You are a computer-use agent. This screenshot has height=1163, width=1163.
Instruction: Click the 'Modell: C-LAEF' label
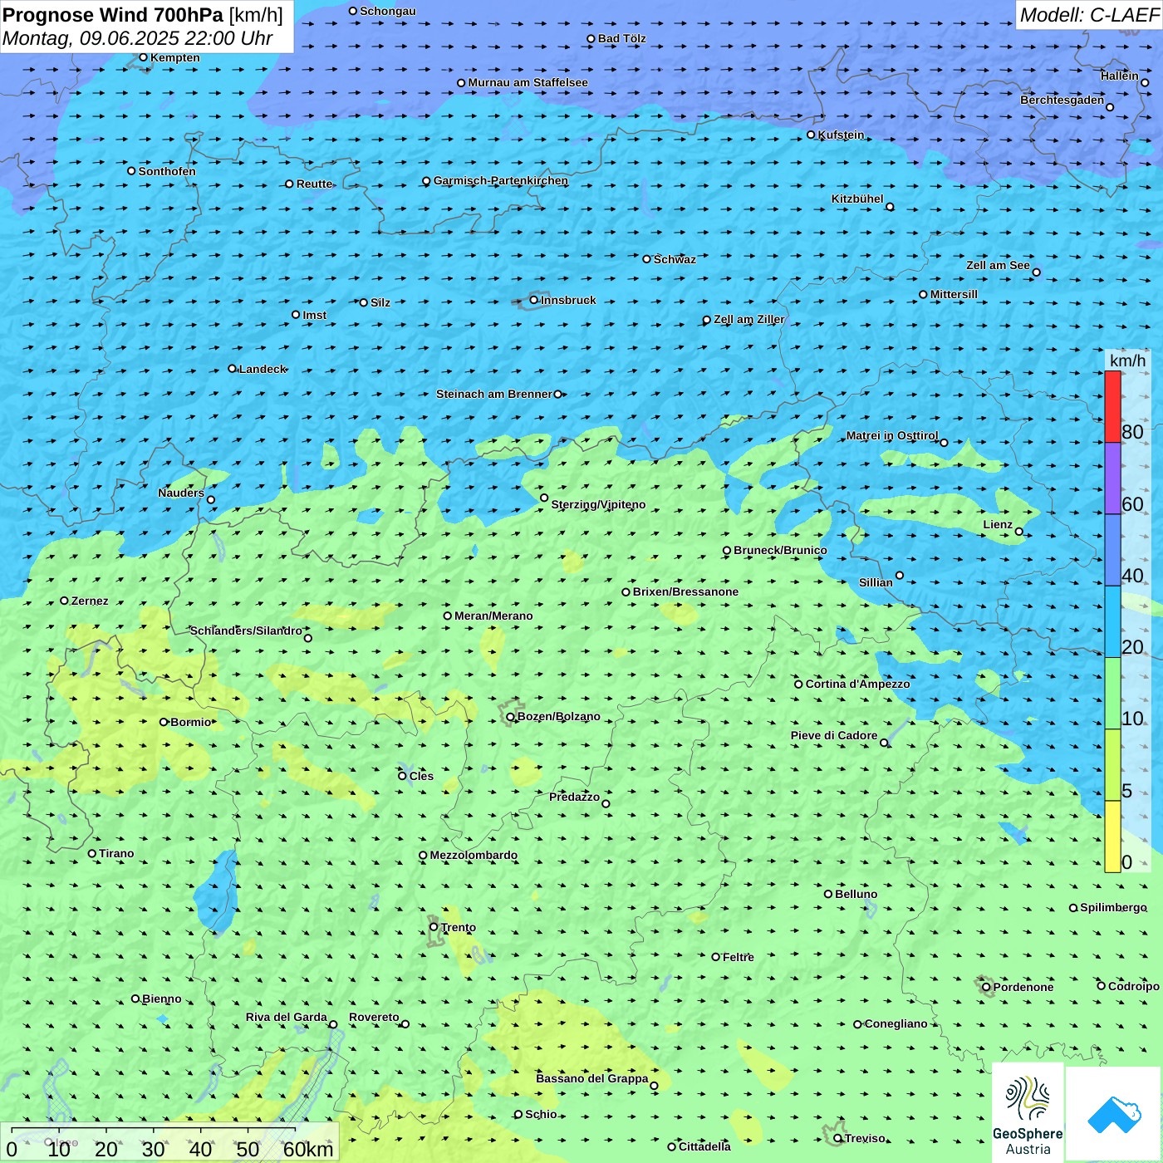coord(1088,15)
